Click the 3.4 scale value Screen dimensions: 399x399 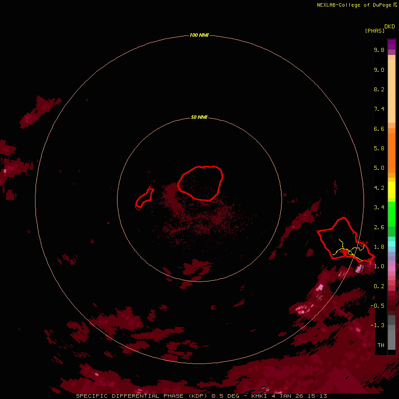pyautogui.click(x=379, y=207)
